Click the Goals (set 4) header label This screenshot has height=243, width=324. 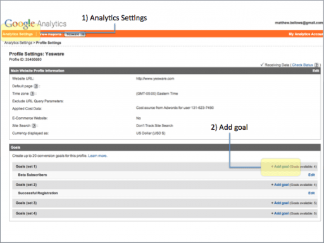(x=26, y=213)
